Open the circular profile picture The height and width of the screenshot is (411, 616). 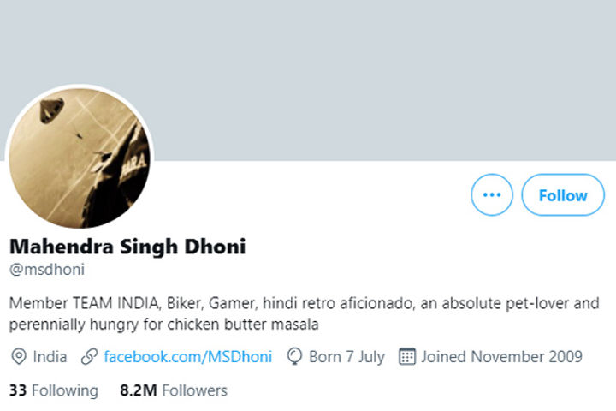pyautogui.click(x=80, y=157)
